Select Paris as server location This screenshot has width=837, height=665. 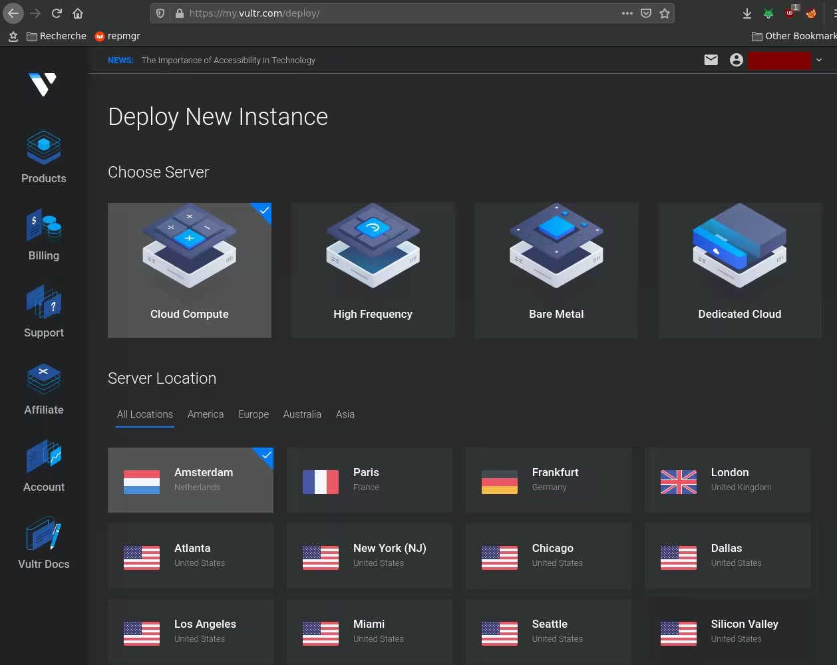(x=369, y=480)
